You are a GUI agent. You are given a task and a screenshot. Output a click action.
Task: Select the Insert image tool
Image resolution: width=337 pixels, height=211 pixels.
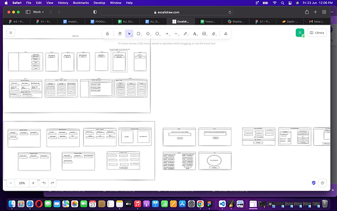tap(204, 34)
